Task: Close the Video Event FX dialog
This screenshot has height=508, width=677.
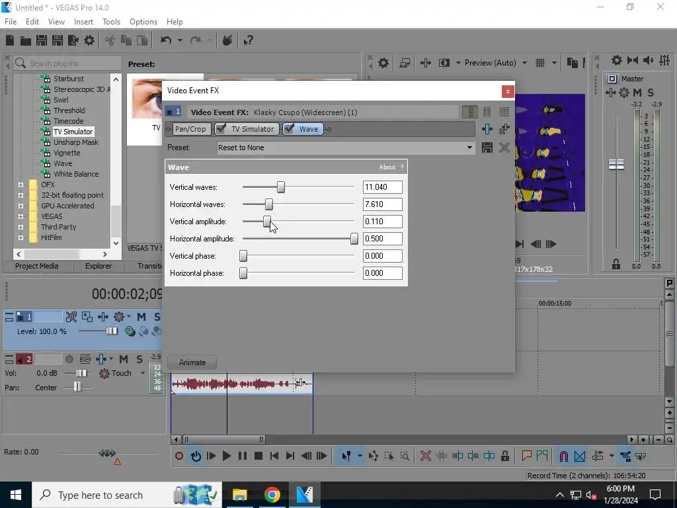Action: [508, 91]
